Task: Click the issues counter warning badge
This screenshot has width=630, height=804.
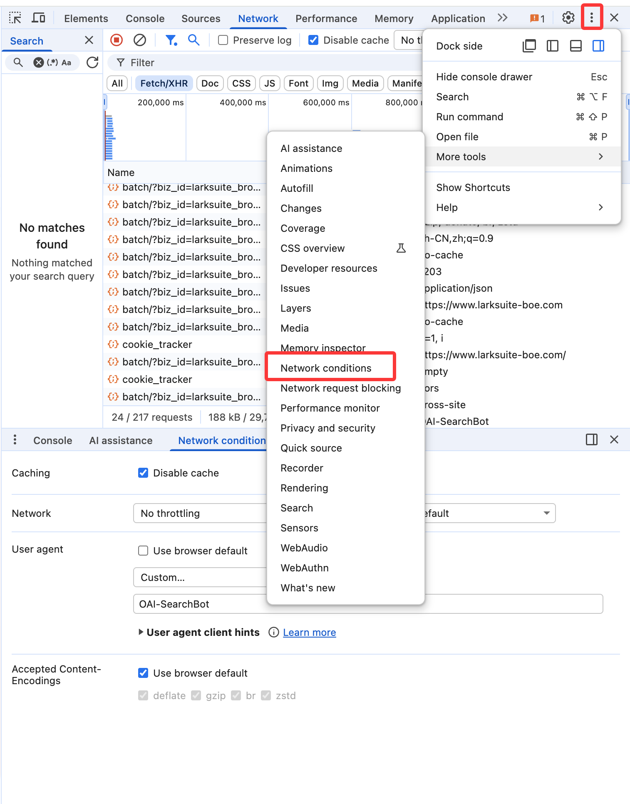Action: point(537,18)
